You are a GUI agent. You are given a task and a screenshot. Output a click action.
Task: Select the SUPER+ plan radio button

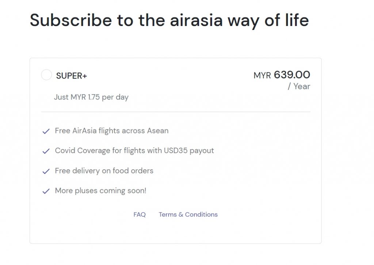[46, 75]
